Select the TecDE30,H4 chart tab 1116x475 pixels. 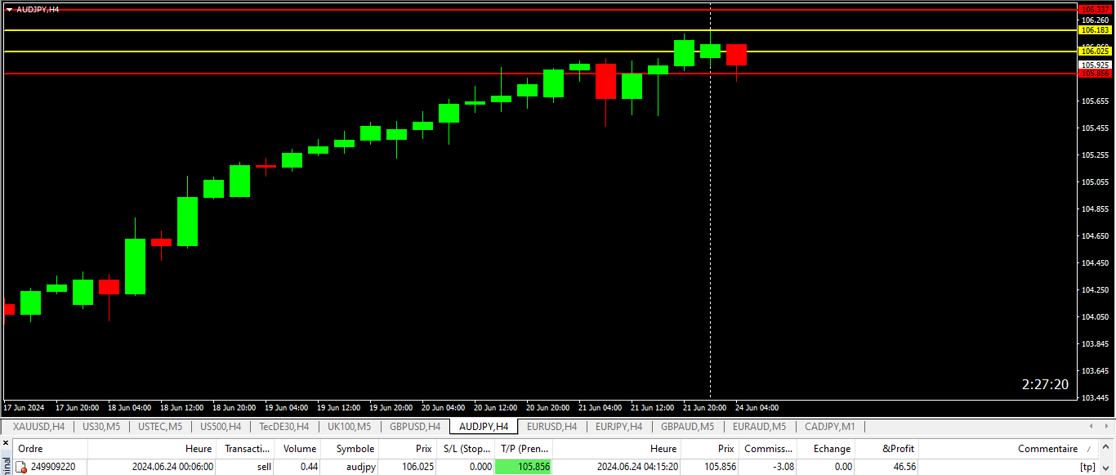(283, 426)
